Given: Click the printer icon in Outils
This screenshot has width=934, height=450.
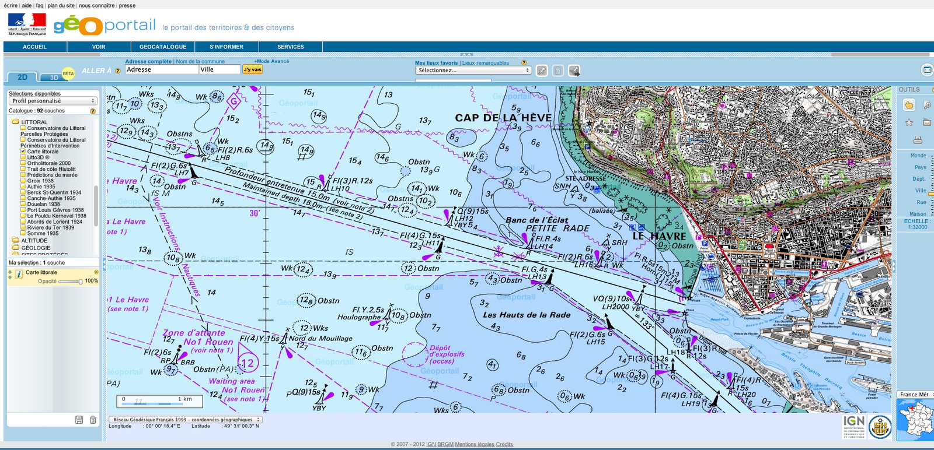Looking at the screenshot, I should pyautogui.click(x=918, y=140).
